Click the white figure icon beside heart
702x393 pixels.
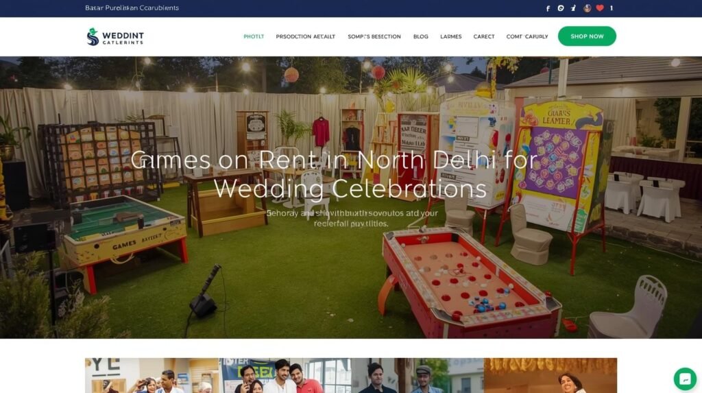tap(574, 8)
